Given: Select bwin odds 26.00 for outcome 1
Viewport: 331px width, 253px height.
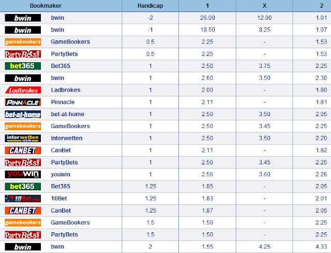Looking at the screenshot, I should tap(207, 18).
